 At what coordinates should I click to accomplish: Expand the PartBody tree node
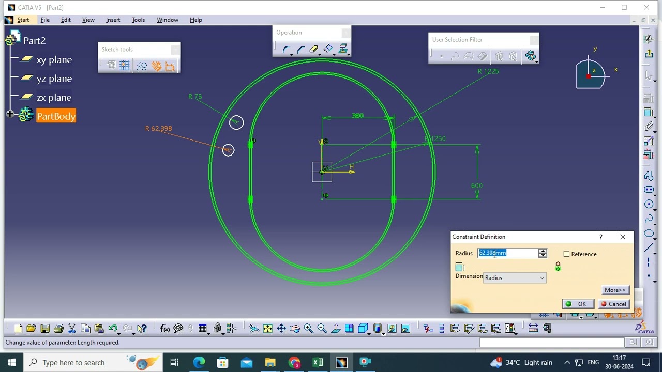pos(10,114)
